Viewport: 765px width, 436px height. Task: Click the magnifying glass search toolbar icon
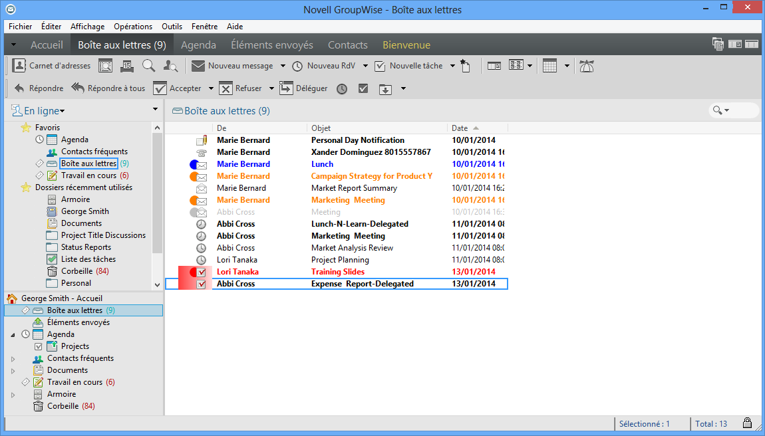pyautogui.click(x=149, y=66)
